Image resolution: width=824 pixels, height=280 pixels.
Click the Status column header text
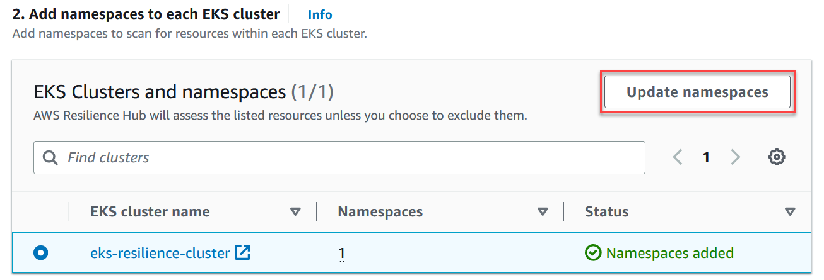click(x=606, y=212)
